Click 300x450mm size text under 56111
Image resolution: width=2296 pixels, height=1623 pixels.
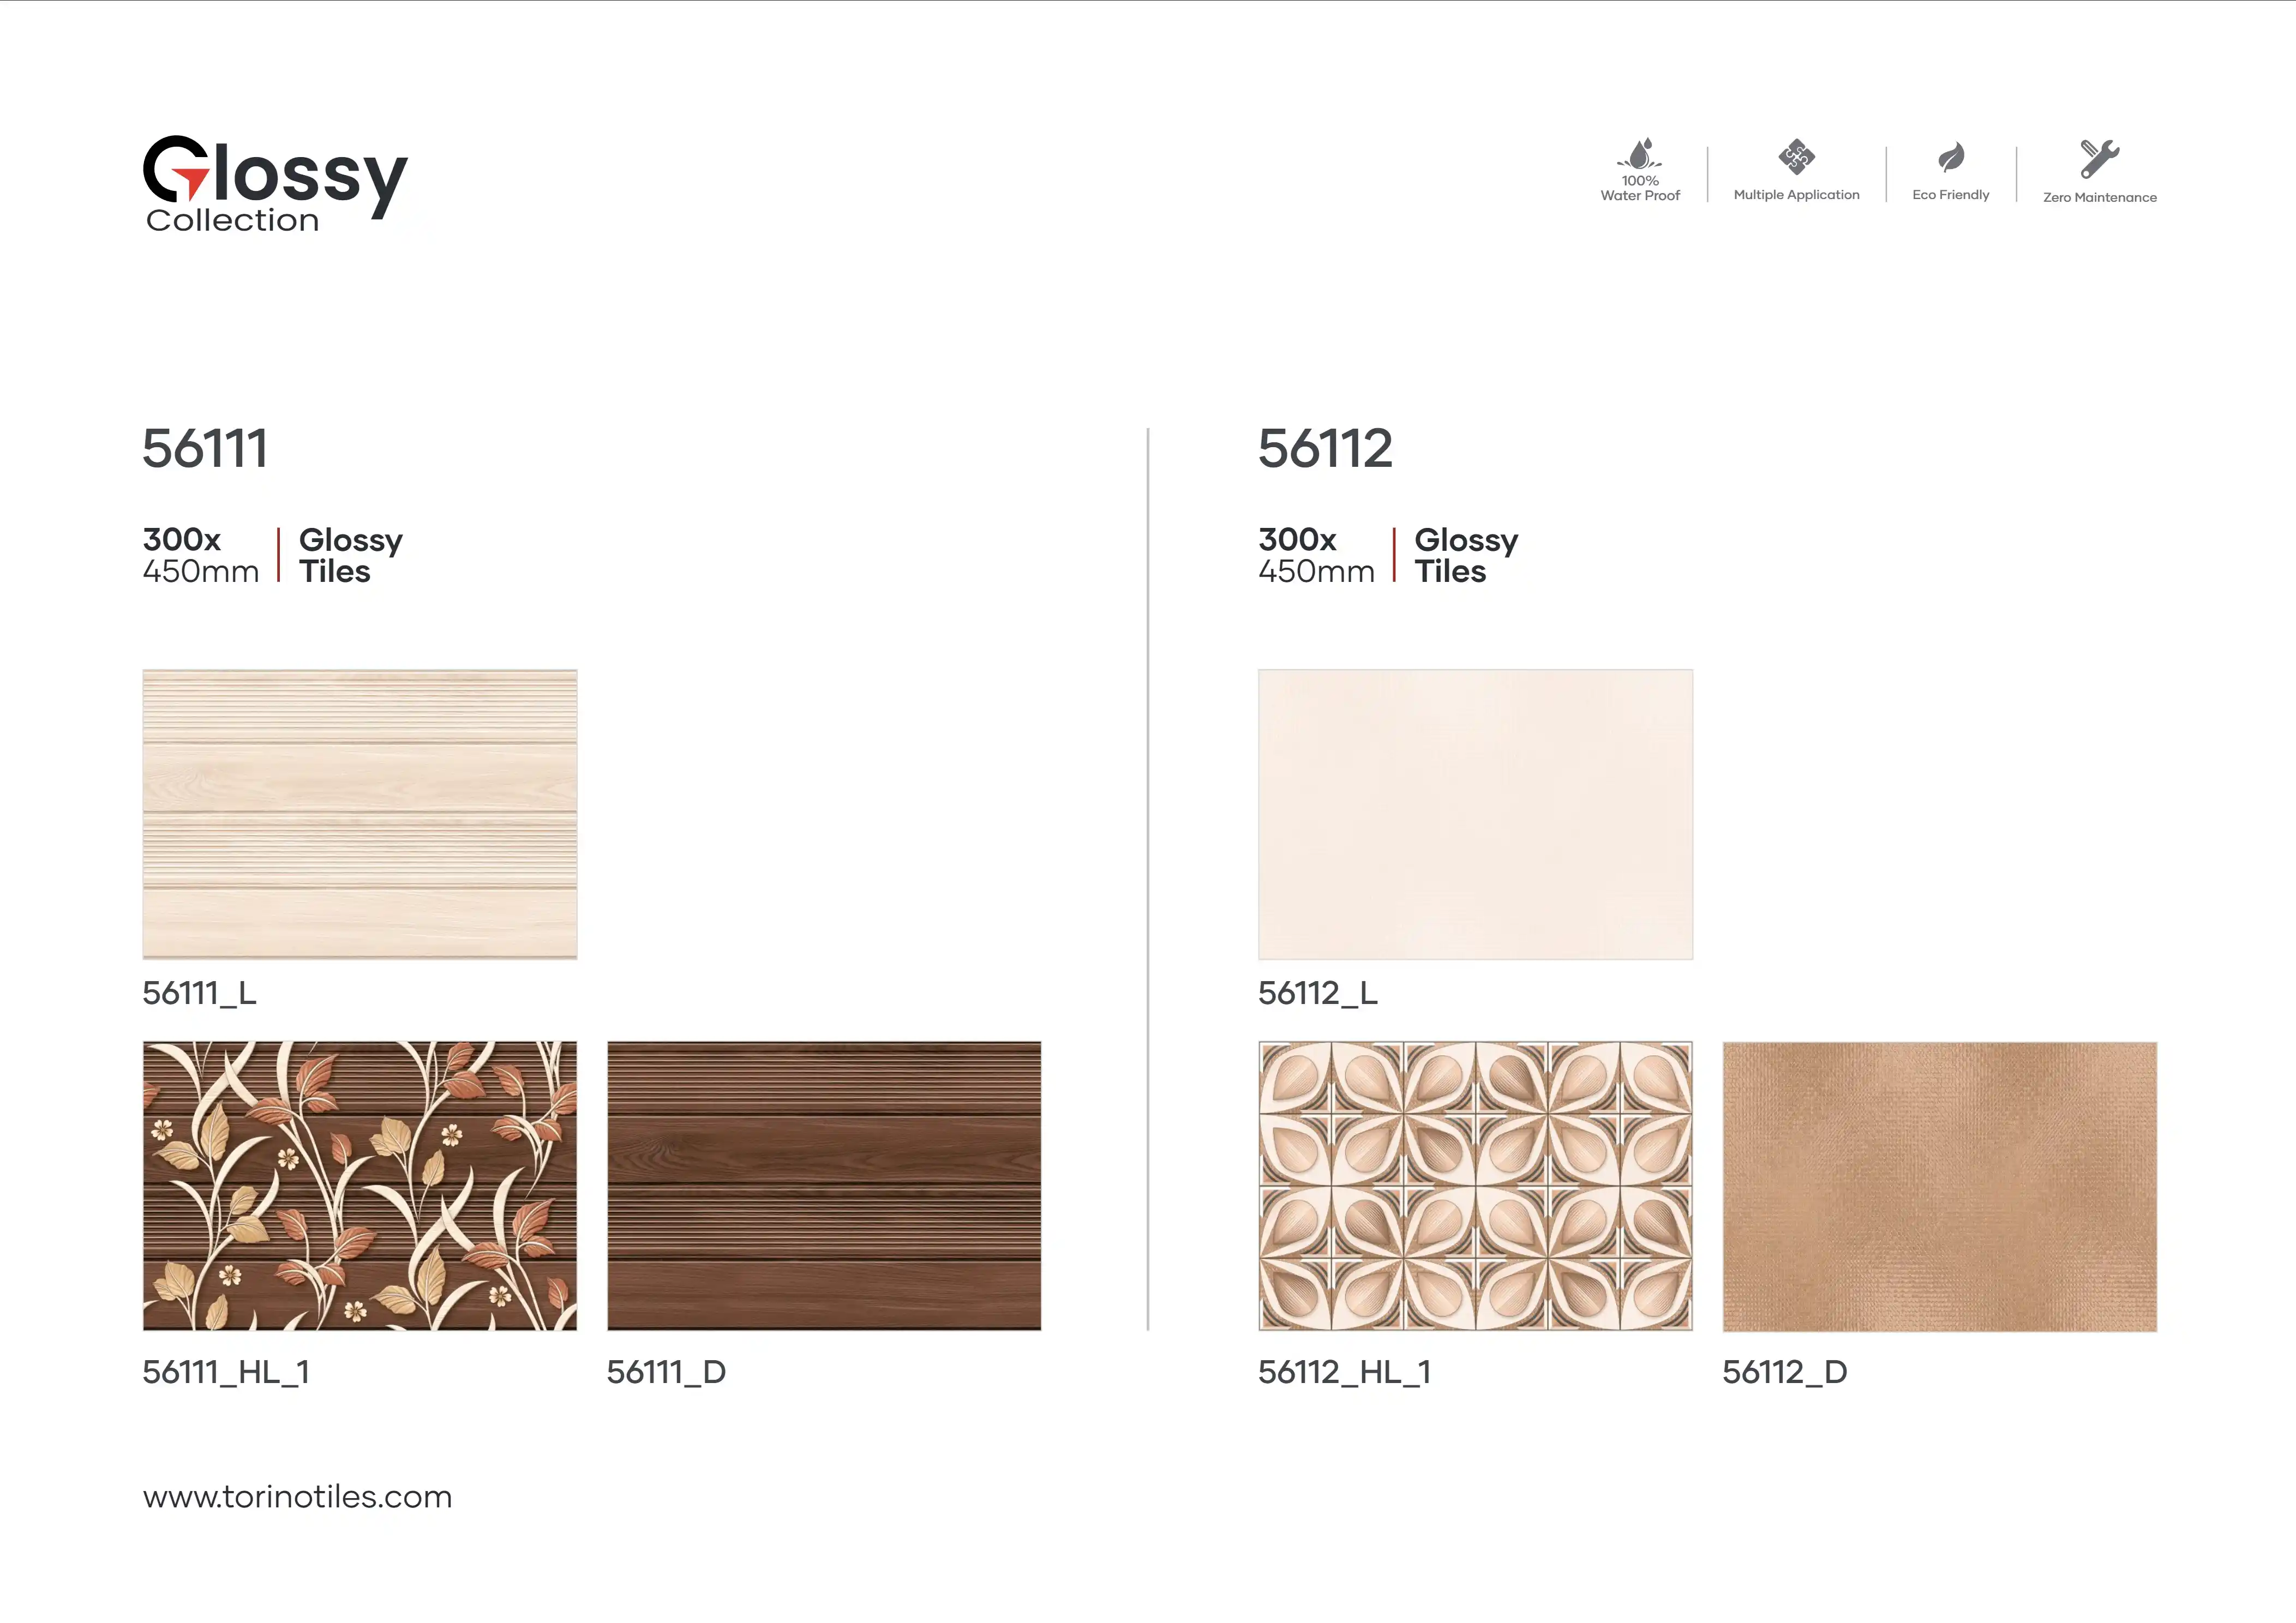point(200,556)
